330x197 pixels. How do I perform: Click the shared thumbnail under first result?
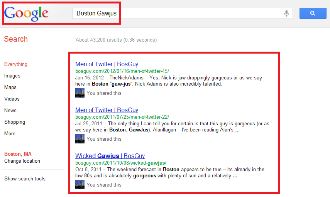pyautogui.click(x=80, y=93)
